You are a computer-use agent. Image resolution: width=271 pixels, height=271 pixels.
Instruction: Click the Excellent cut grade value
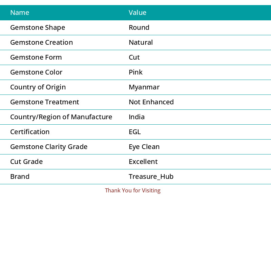[x=143, y=162]
